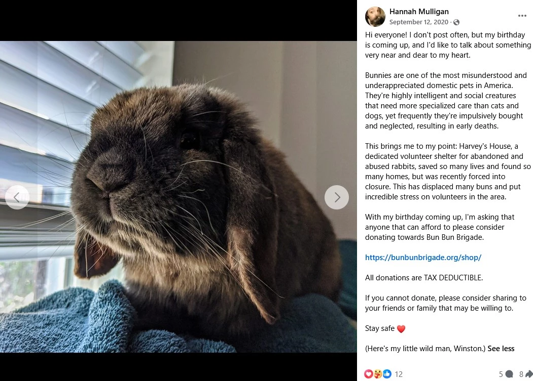Open the bunbunbrigade.org shop link
The image size is (533, 381).
(x=423, y=258)
